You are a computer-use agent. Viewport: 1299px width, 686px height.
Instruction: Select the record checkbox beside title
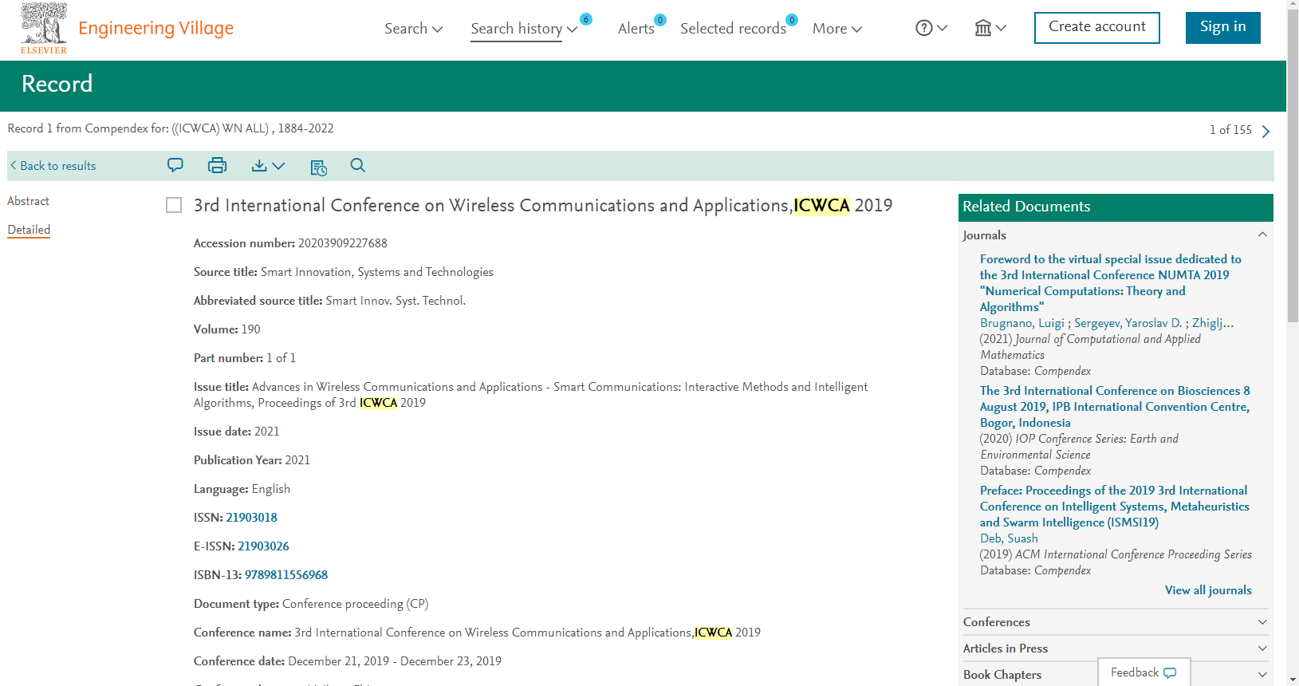pos(174,205)
